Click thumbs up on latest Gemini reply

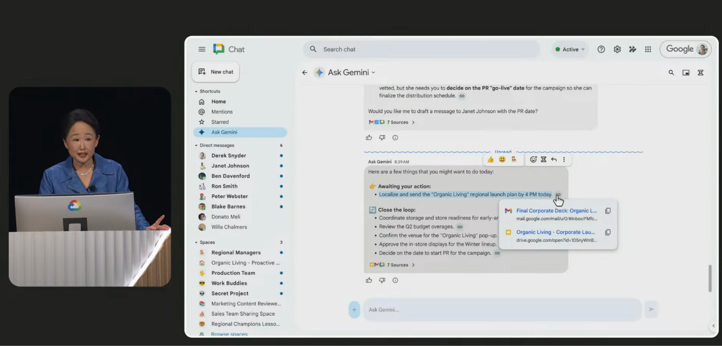pos(369,281)
